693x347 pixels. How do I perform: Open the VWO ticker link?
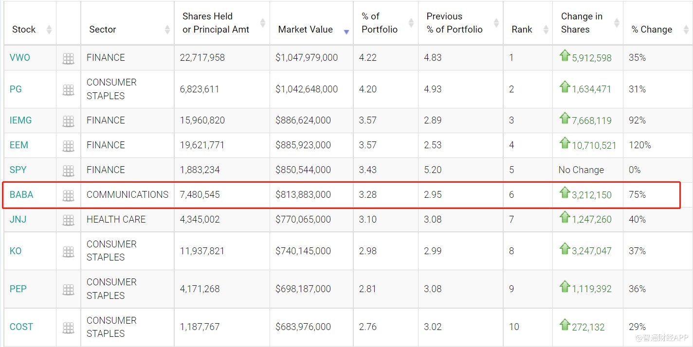point(20,57)
